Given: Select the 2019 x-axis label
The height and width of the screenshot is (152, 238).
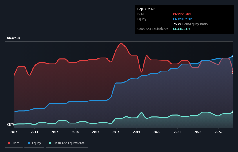Looking at the screenshot, I should coord(137,132).
